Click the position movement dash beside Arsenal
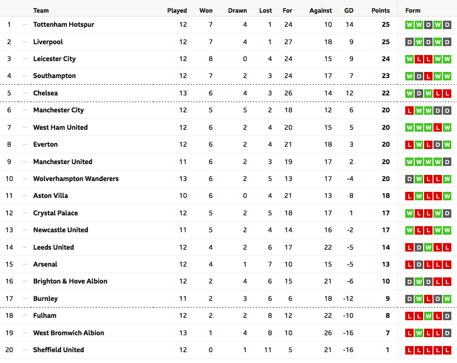Screen dimensions: 457x363 coord(25,264)
